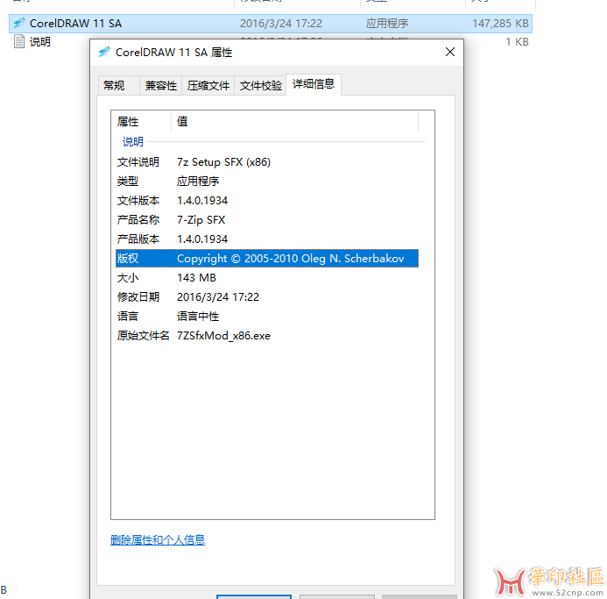Select the 产品名称 value 7-Zip SFX
607x599 pixels.
pyautogui.click(x=201, y=220)
